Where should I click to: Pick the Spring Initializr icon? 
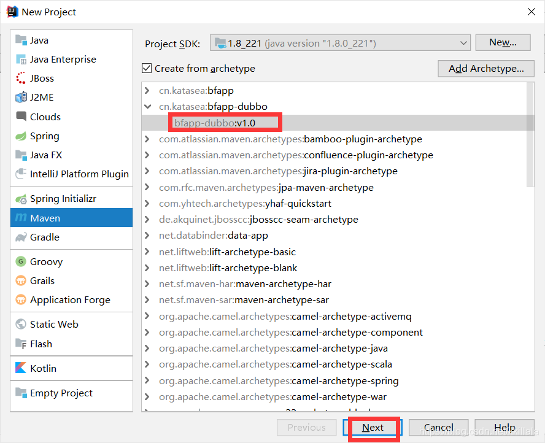(x=21, y=199)
